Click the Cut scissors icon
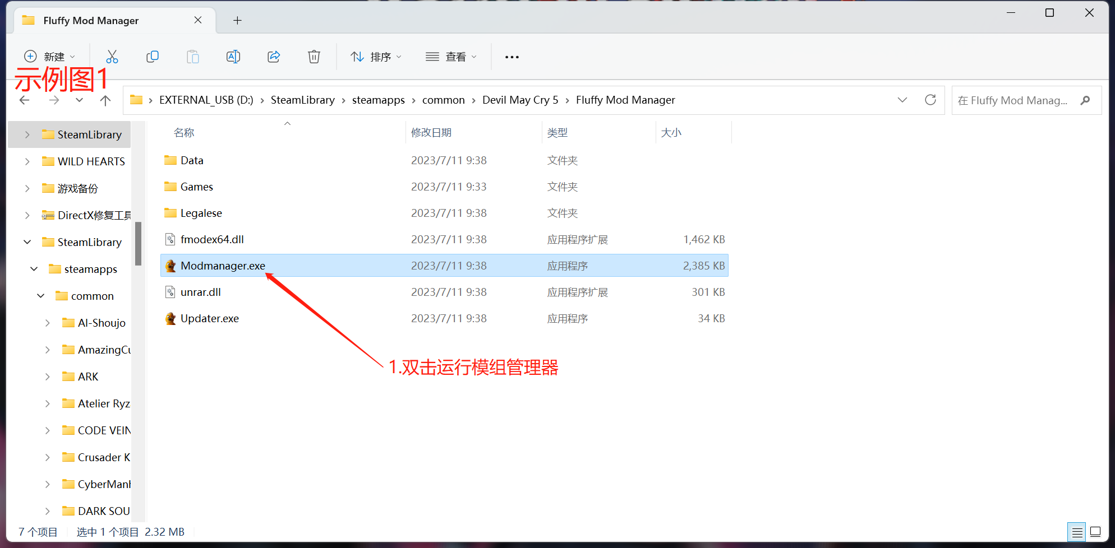This screenshot has height=548, width=1115. (x=112, y=57)
